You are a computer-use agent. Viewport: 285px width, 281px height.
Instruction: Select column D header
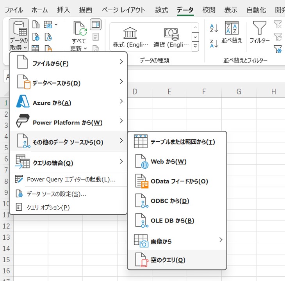pyautogui.click(x=140, y=92)
